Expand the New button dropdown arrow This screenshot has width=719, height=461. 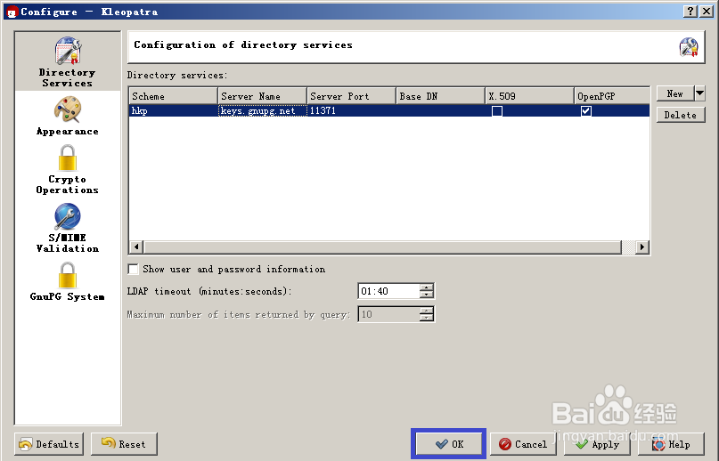(699, 93)
